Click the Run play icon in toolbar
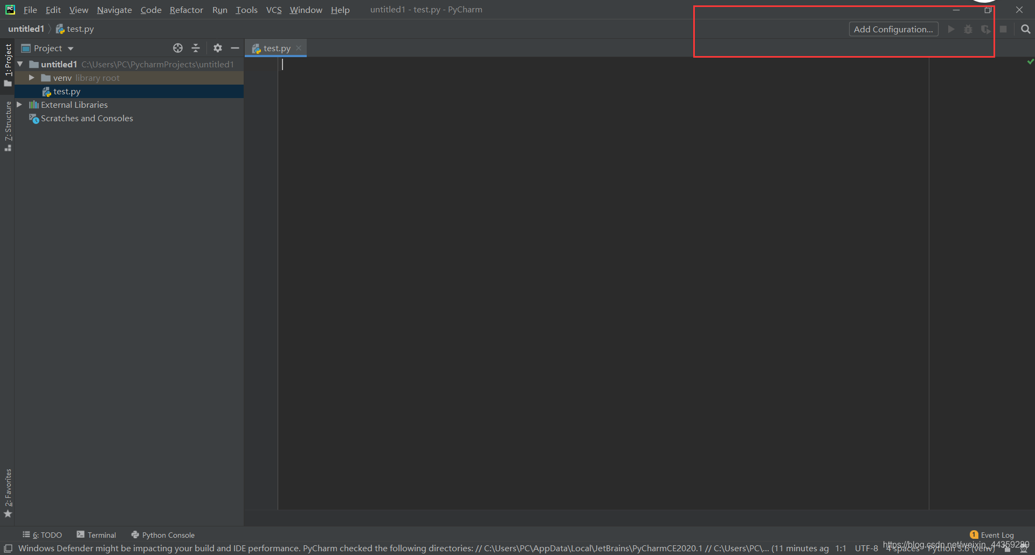 click(x=951, y=29)
